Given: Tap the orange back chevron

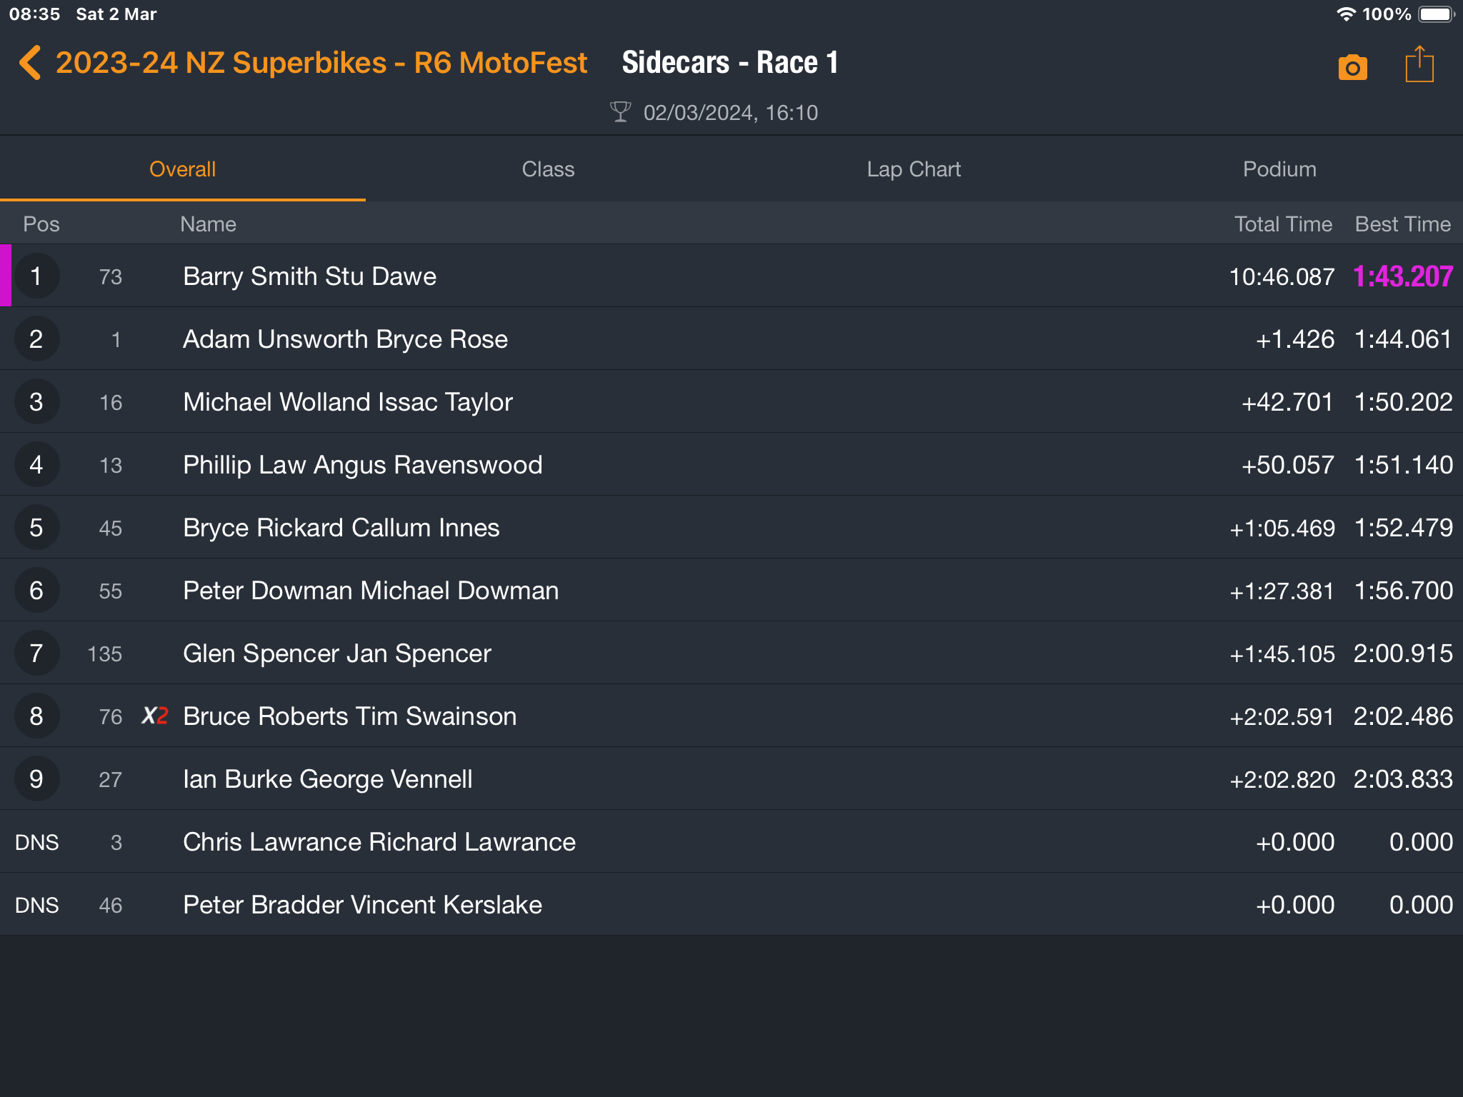Looking at the screenshot, I should point(30,63).
